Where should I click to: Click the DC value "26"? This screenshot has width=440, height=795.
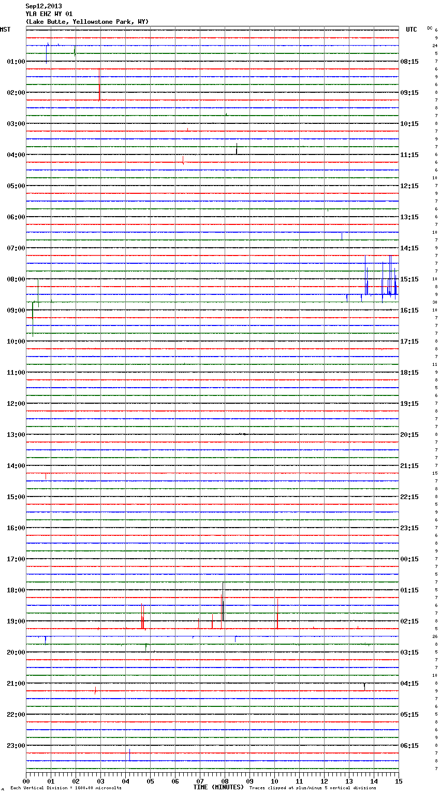pos(435,637)
